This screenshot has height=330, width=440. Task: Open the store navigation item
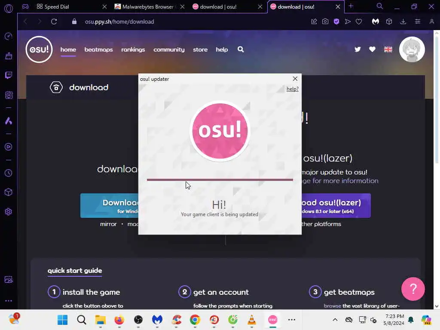pos(200,50)
